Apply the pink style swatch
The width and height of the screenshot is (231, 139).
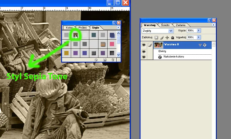pyautogui.click(x=112, y=44)
